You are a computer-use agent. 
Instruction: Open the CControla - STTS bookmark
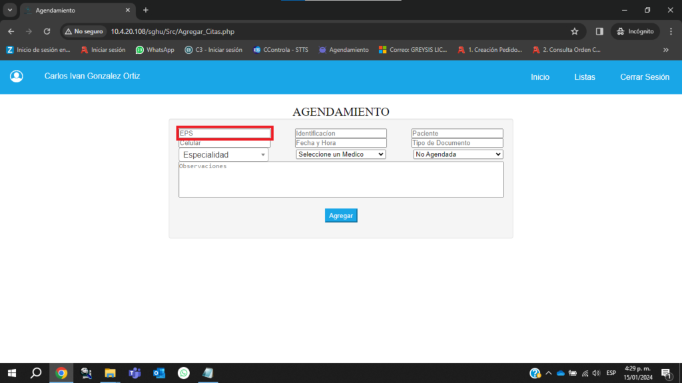coord(280,50)
